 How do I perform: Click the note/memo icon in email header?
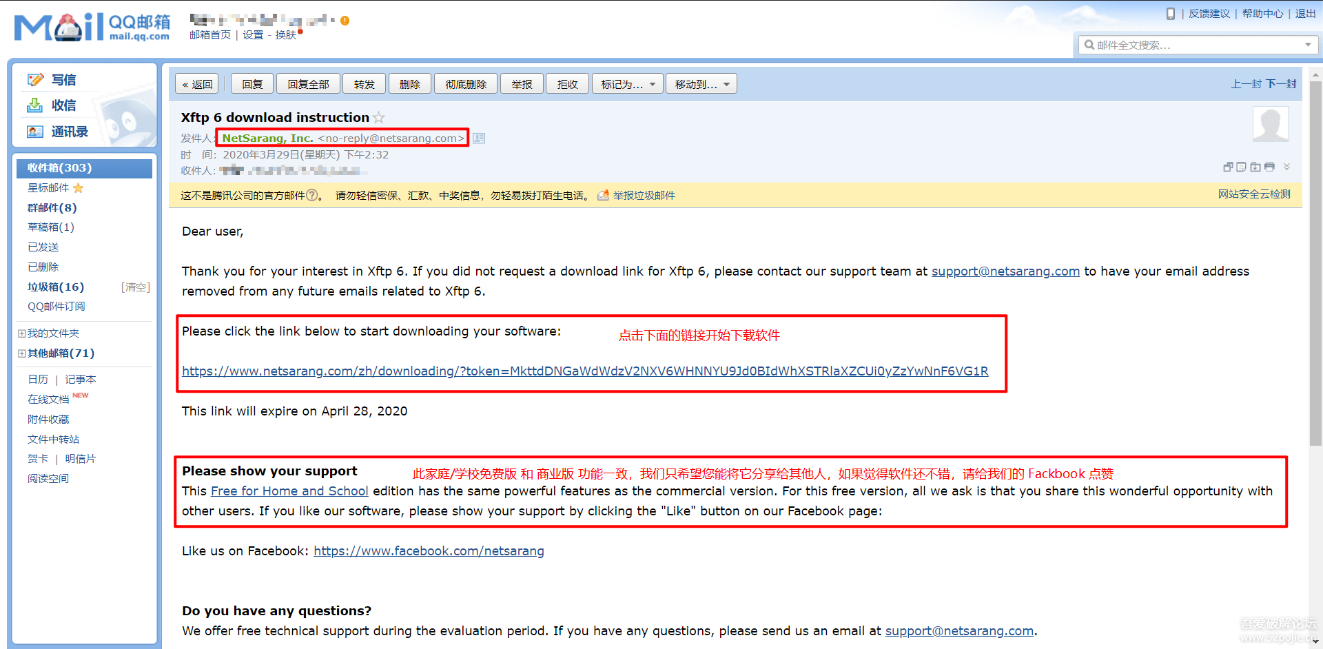1242,167
